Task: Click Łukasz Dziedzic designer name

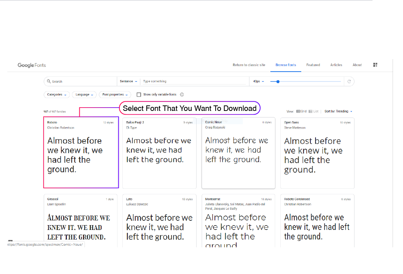Action: [137, 204]
